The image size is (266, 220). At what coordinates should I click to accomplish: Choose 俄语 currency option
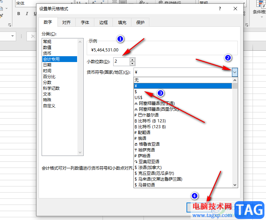[x=183, y=138]
